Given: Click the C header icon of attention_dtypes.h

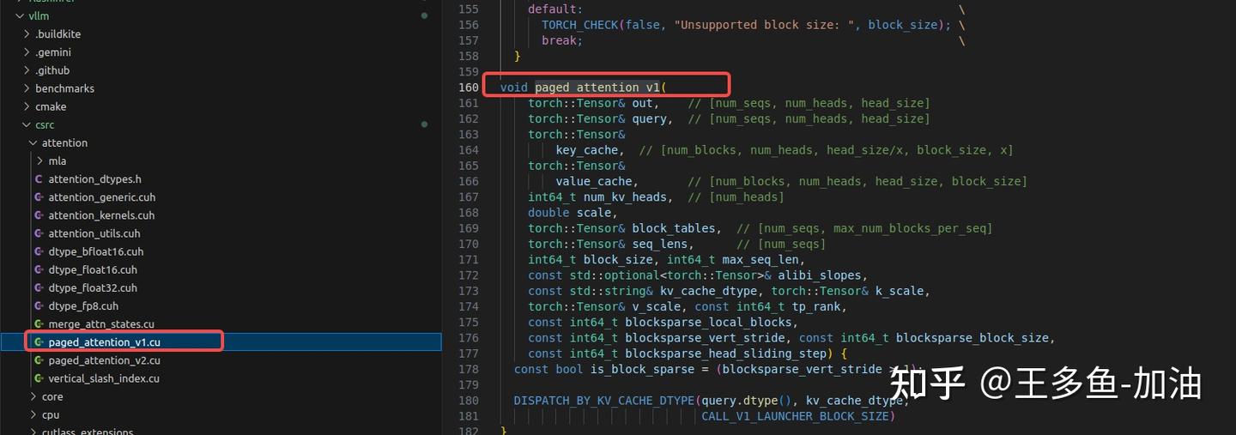Looking at the screenshot, I should coord(39,179).
